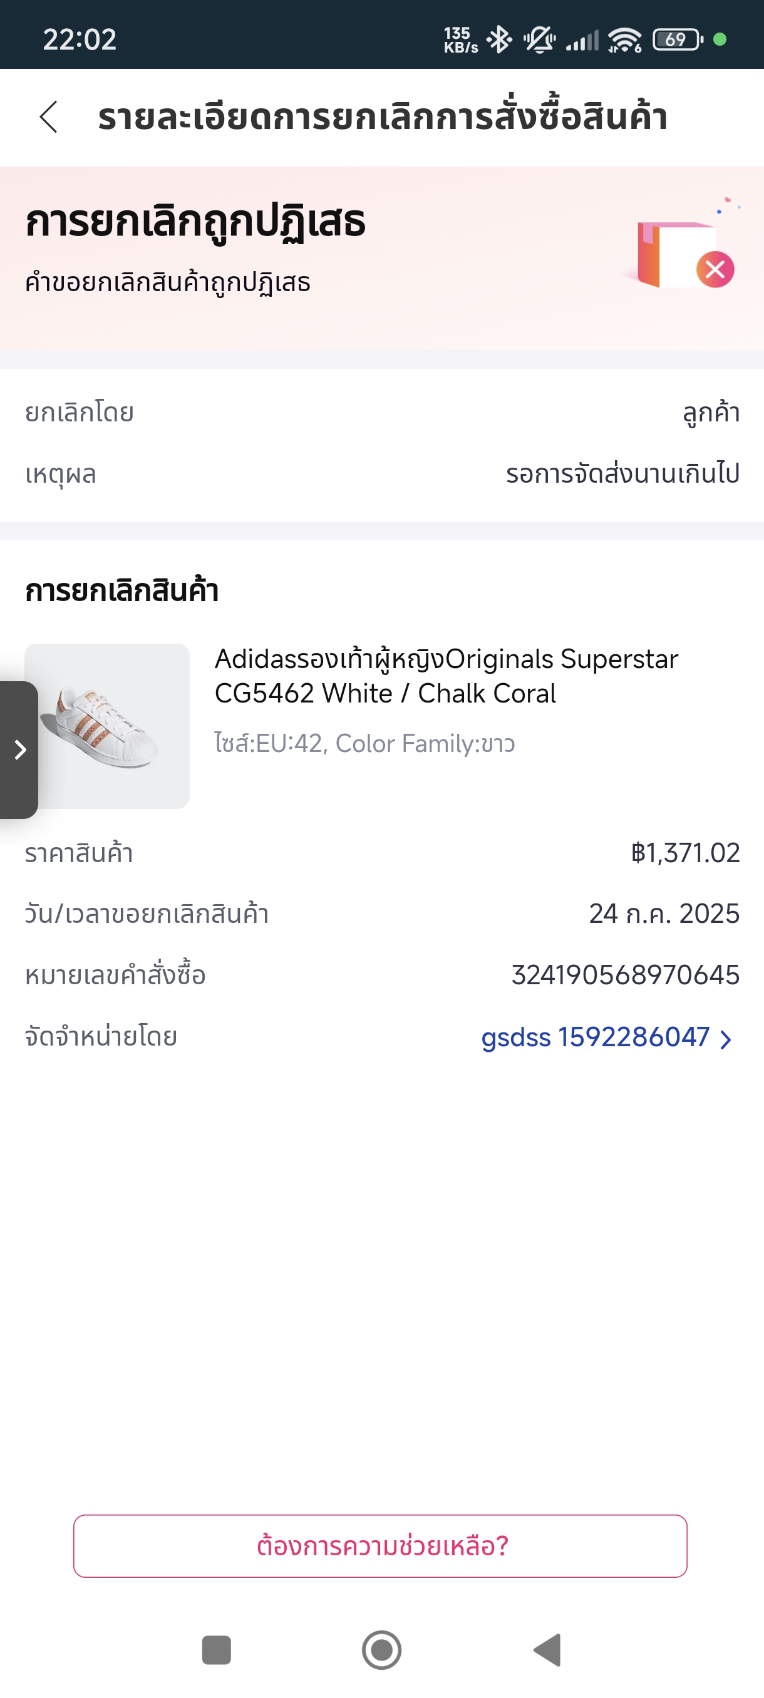Viewport: 764px width, 1698px height.
Task: Tap the price ฿1,371.02
Action: (x=685, y=852)
